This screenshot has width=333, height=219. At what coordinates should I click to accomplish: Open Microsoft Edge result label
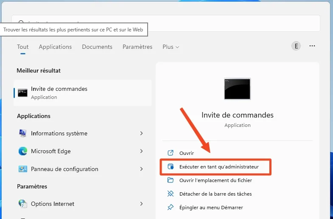[51, 151]
